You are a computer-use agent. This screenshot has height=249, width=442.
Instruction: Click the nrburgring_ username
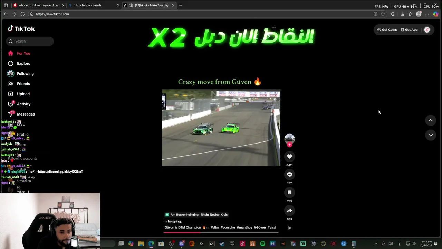pos(173,221)
